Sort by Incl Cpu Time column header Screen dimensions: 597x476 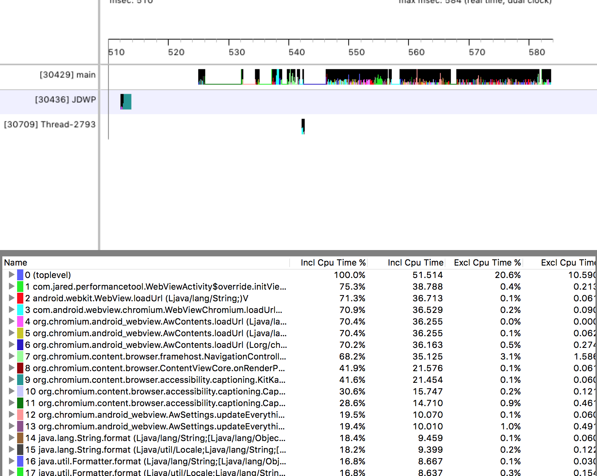(x=415, y=263)
